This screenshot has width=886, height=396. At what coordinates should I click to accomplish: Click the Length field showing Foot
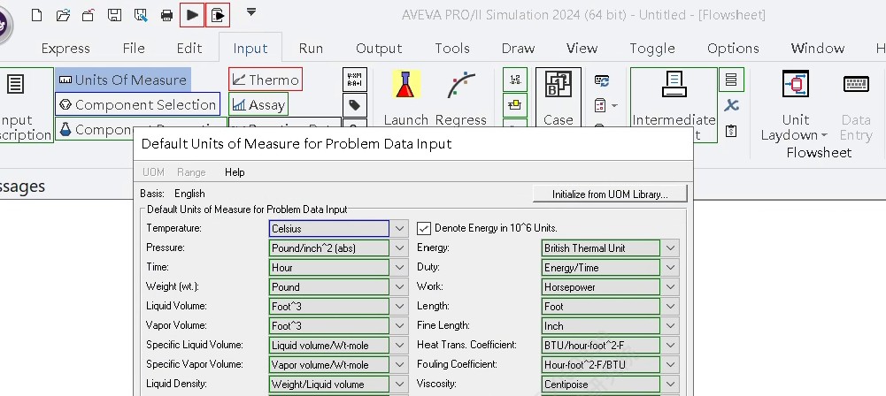click(601, 307)
